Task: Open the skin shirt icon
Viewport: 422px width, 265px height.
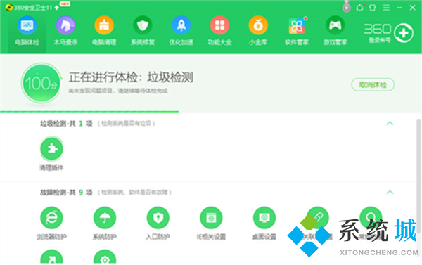Action: point(373,8)
